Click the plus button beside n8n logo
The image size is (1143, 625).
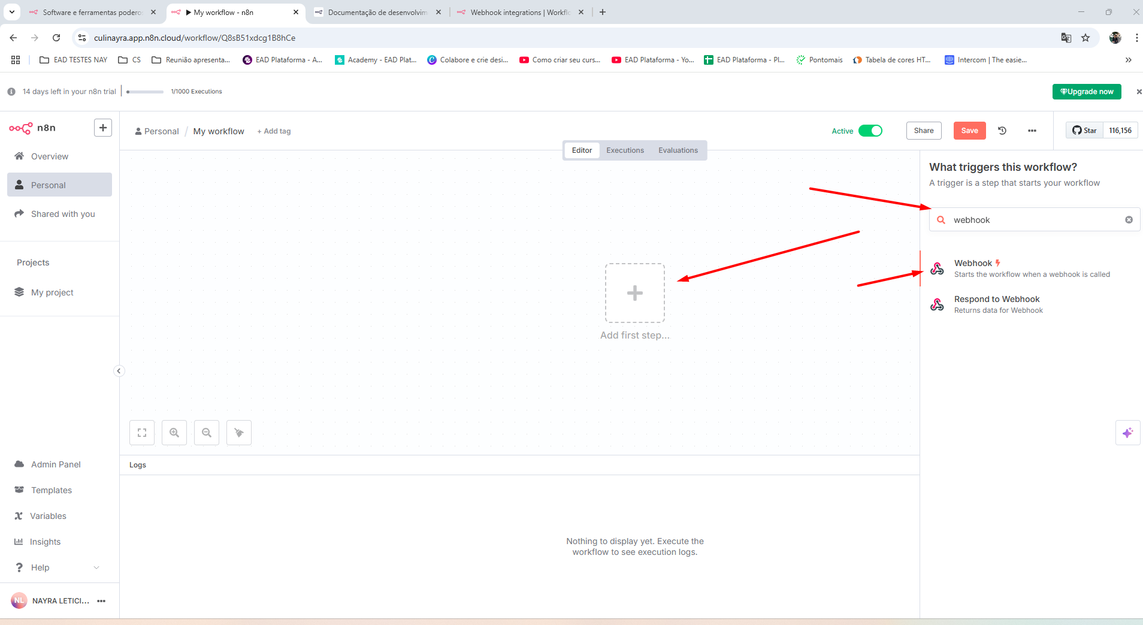[x=103, y=128]
